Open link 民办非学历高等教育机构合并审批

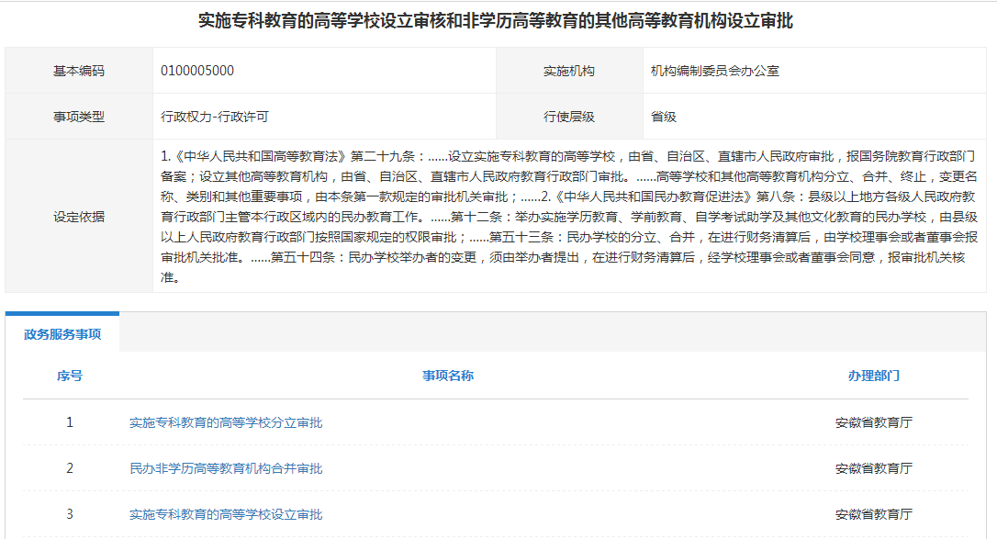point(226,469)
